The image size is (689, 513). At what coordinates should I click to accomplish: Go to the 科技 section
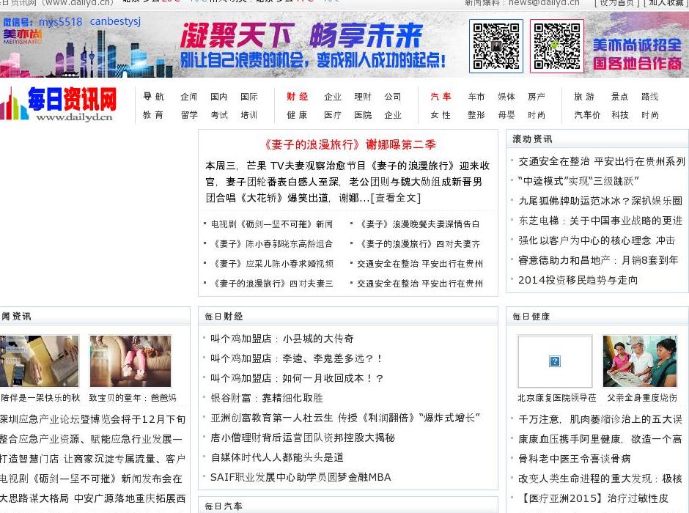coord(619,115)
